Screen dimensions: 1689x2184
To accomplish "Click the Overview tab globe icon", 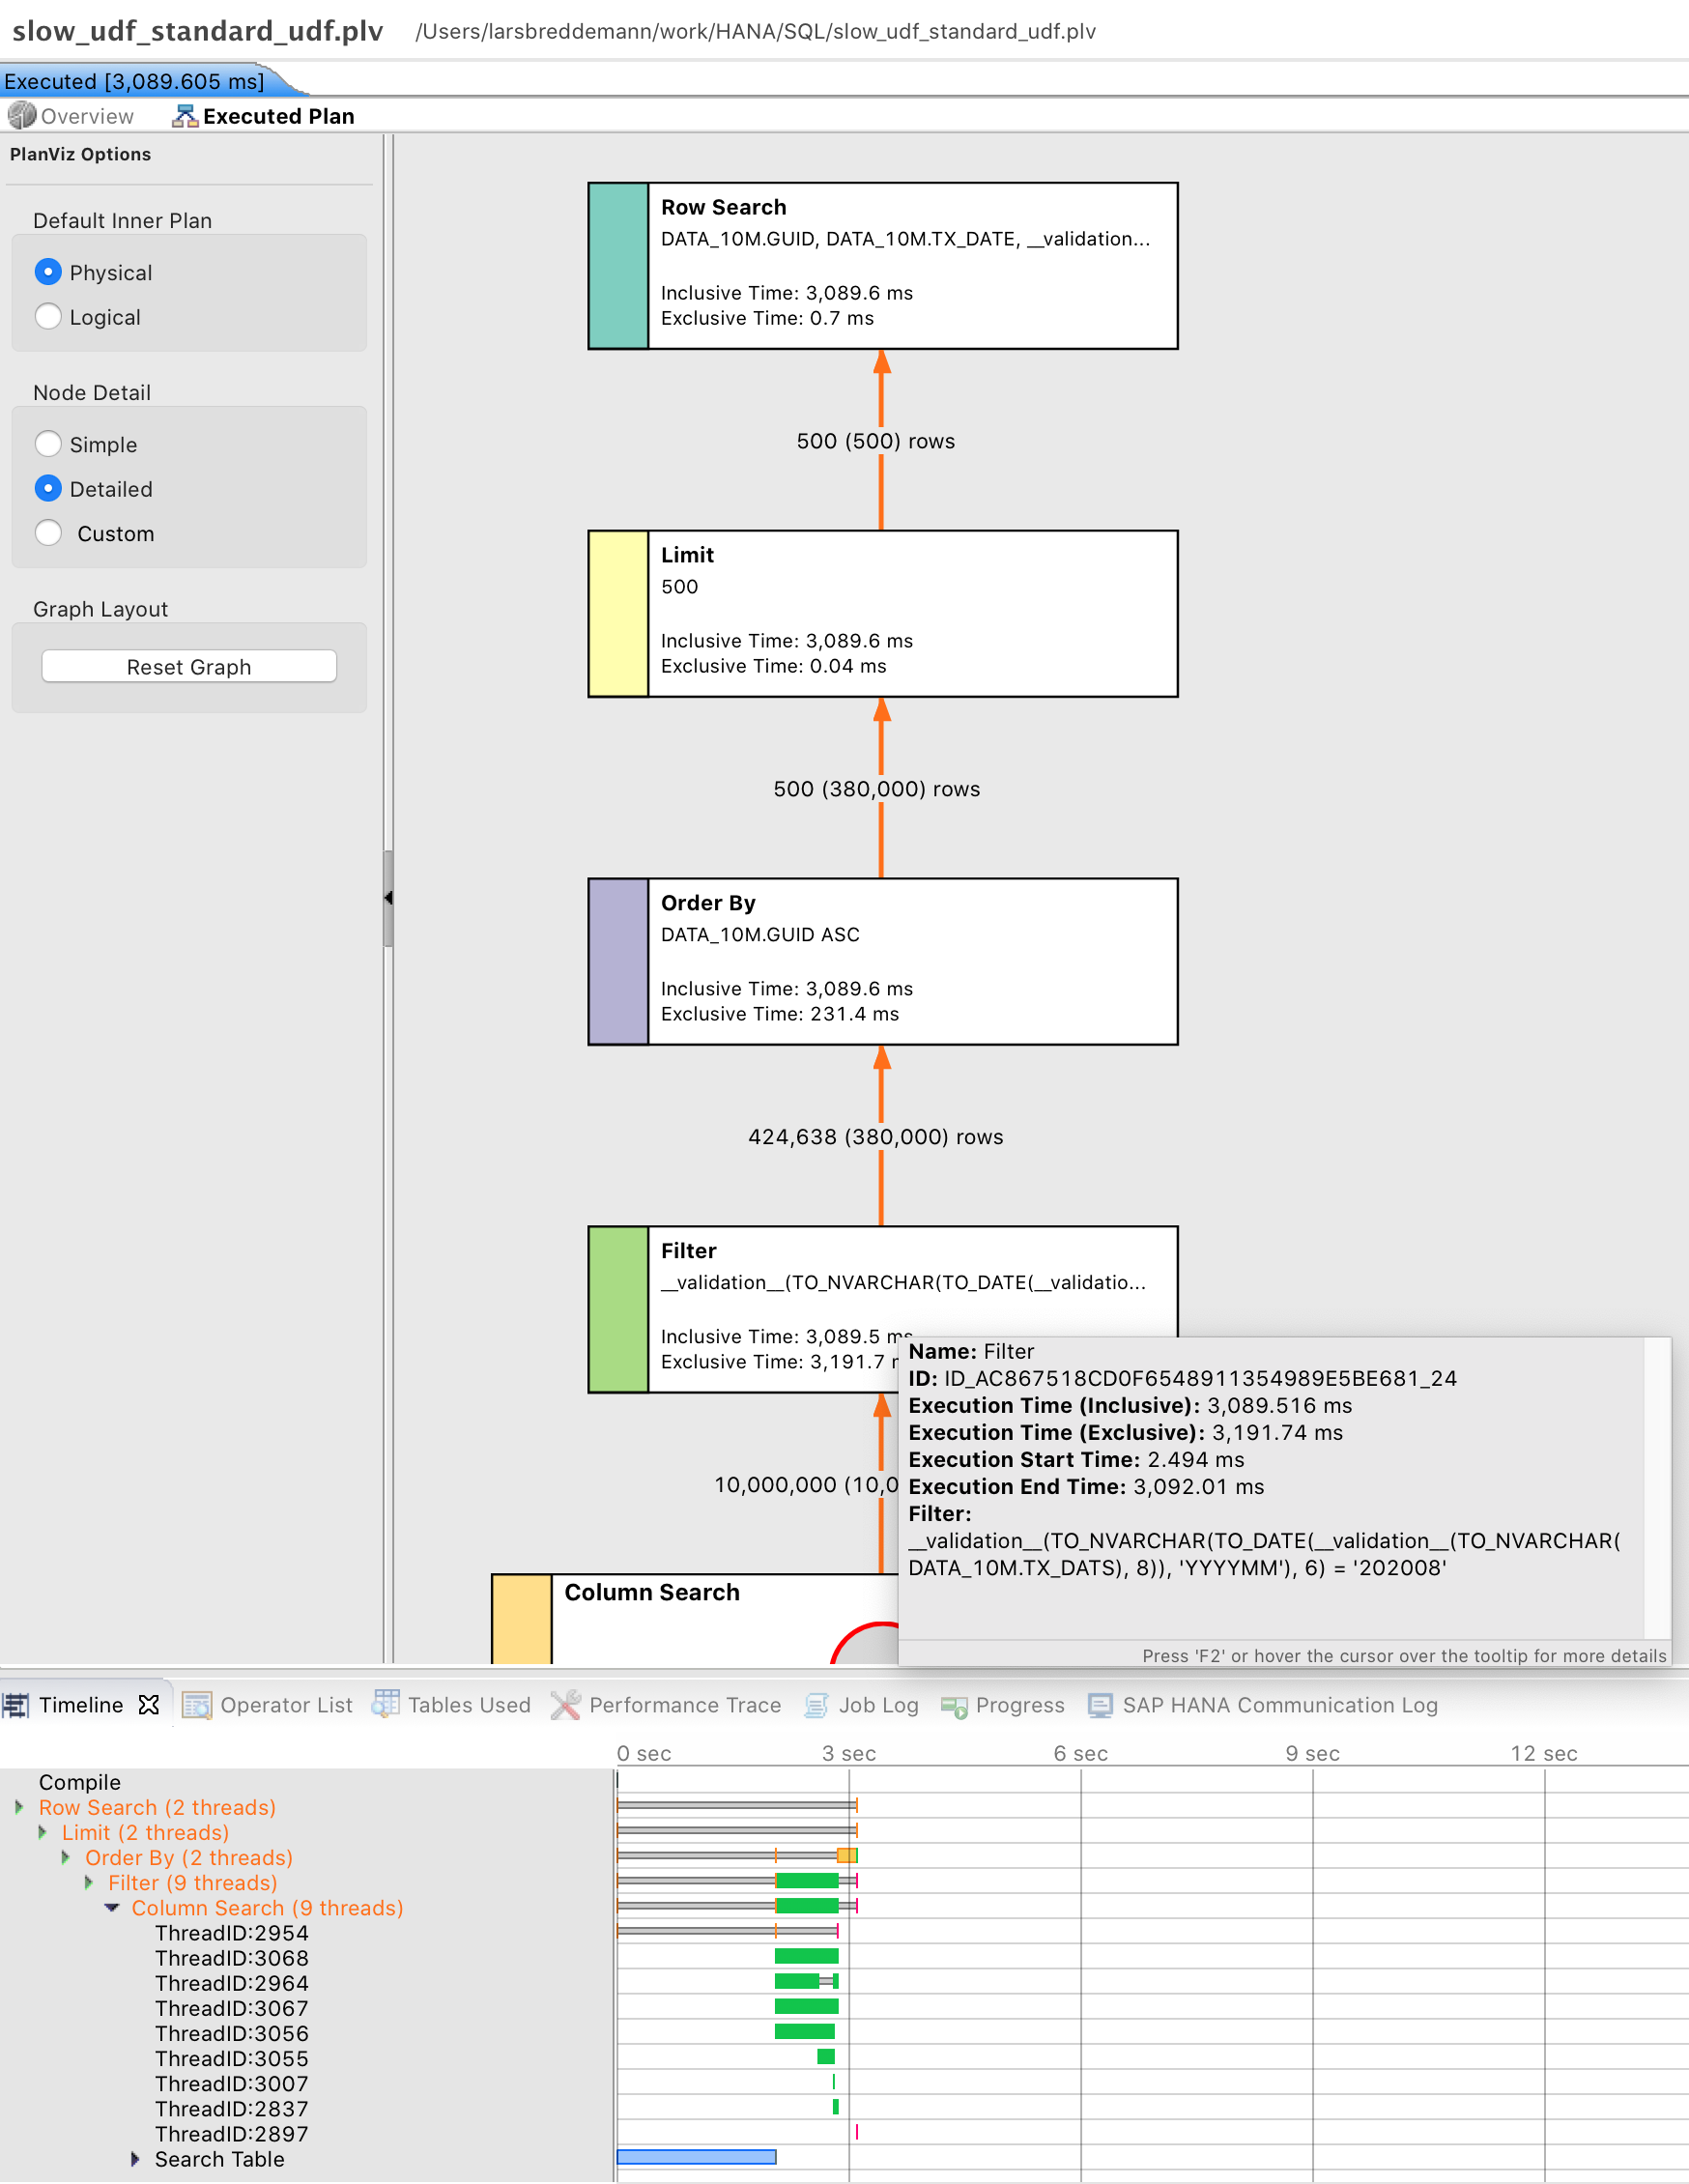I will point(22,116).
